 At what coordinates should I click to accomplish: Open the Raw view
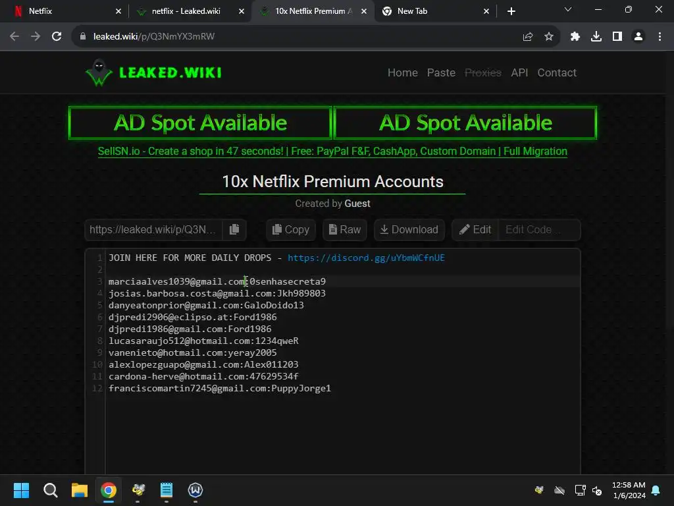pos(345,230)
